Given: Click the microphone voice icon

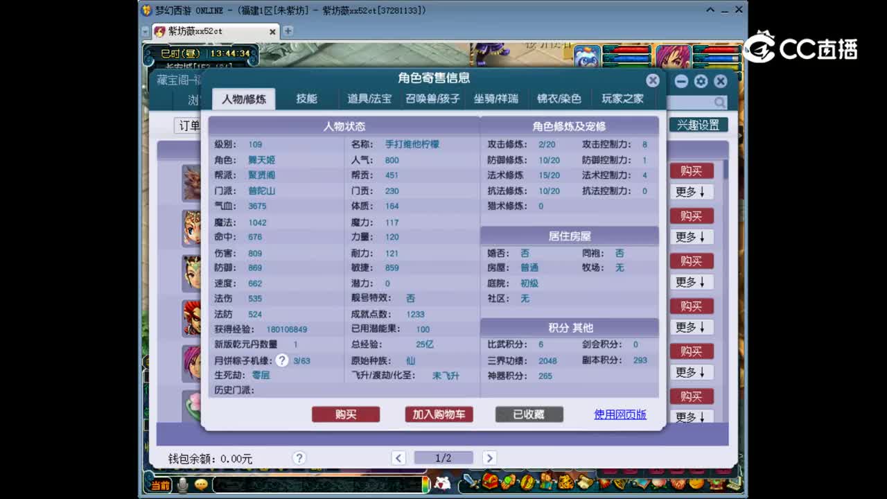Looking at the screenshot, I should click(182, 484).
